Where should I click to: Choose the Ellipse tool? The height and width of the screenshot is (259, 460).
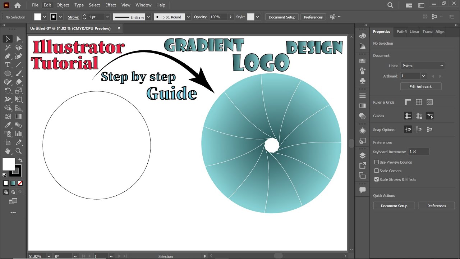[x=8, y=73]
